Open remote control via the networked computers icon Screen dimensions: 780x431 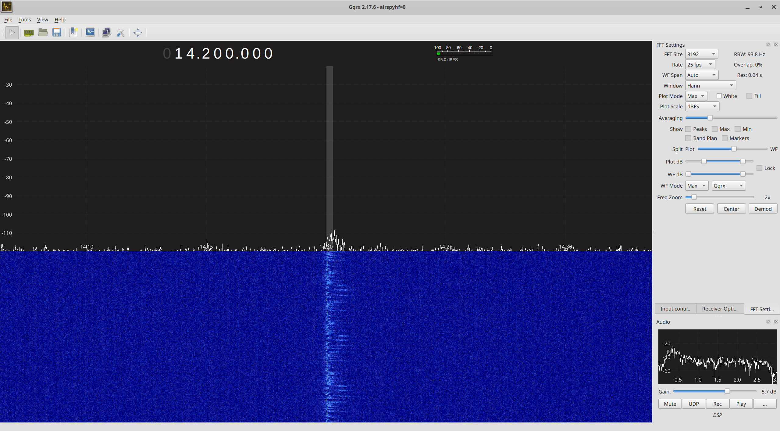click(x=106, y=32)
